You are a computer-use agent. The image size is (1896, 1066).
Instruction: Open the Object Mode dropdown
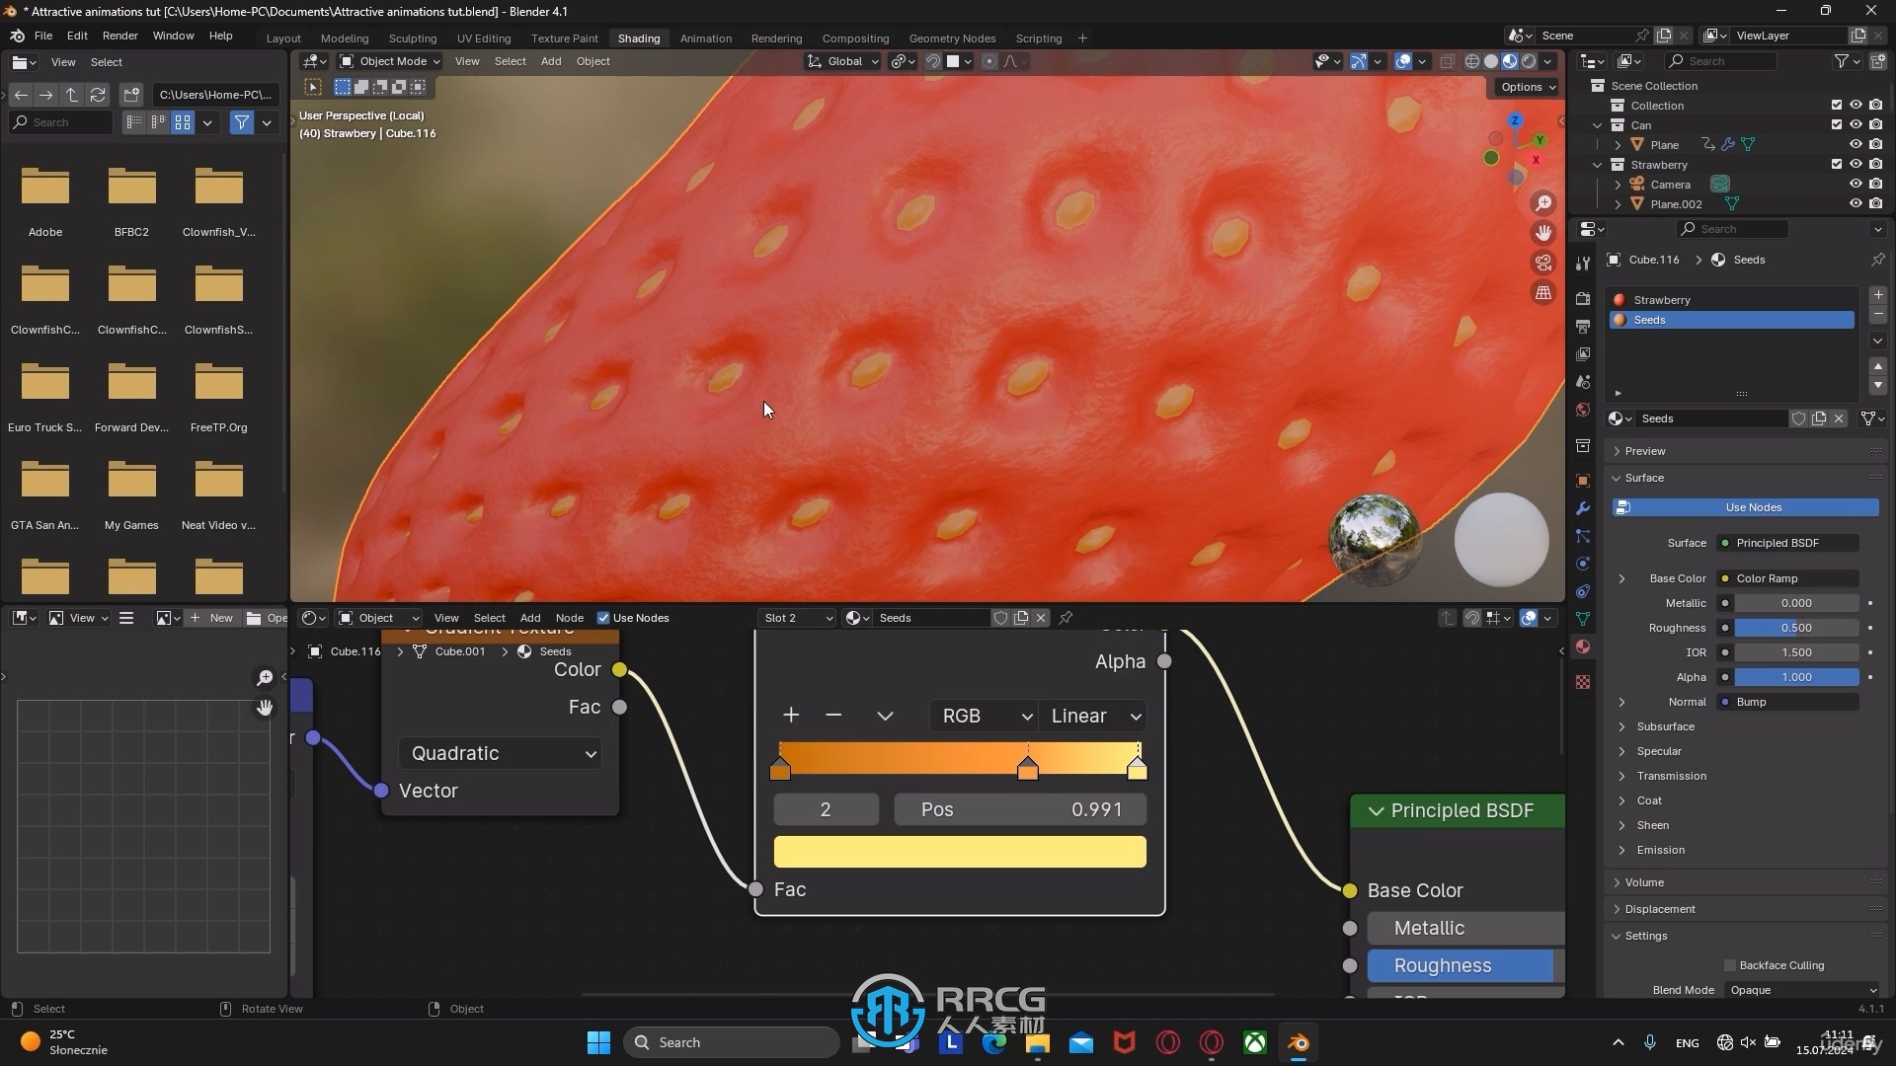pyautogui.click(x=390, y=61)
